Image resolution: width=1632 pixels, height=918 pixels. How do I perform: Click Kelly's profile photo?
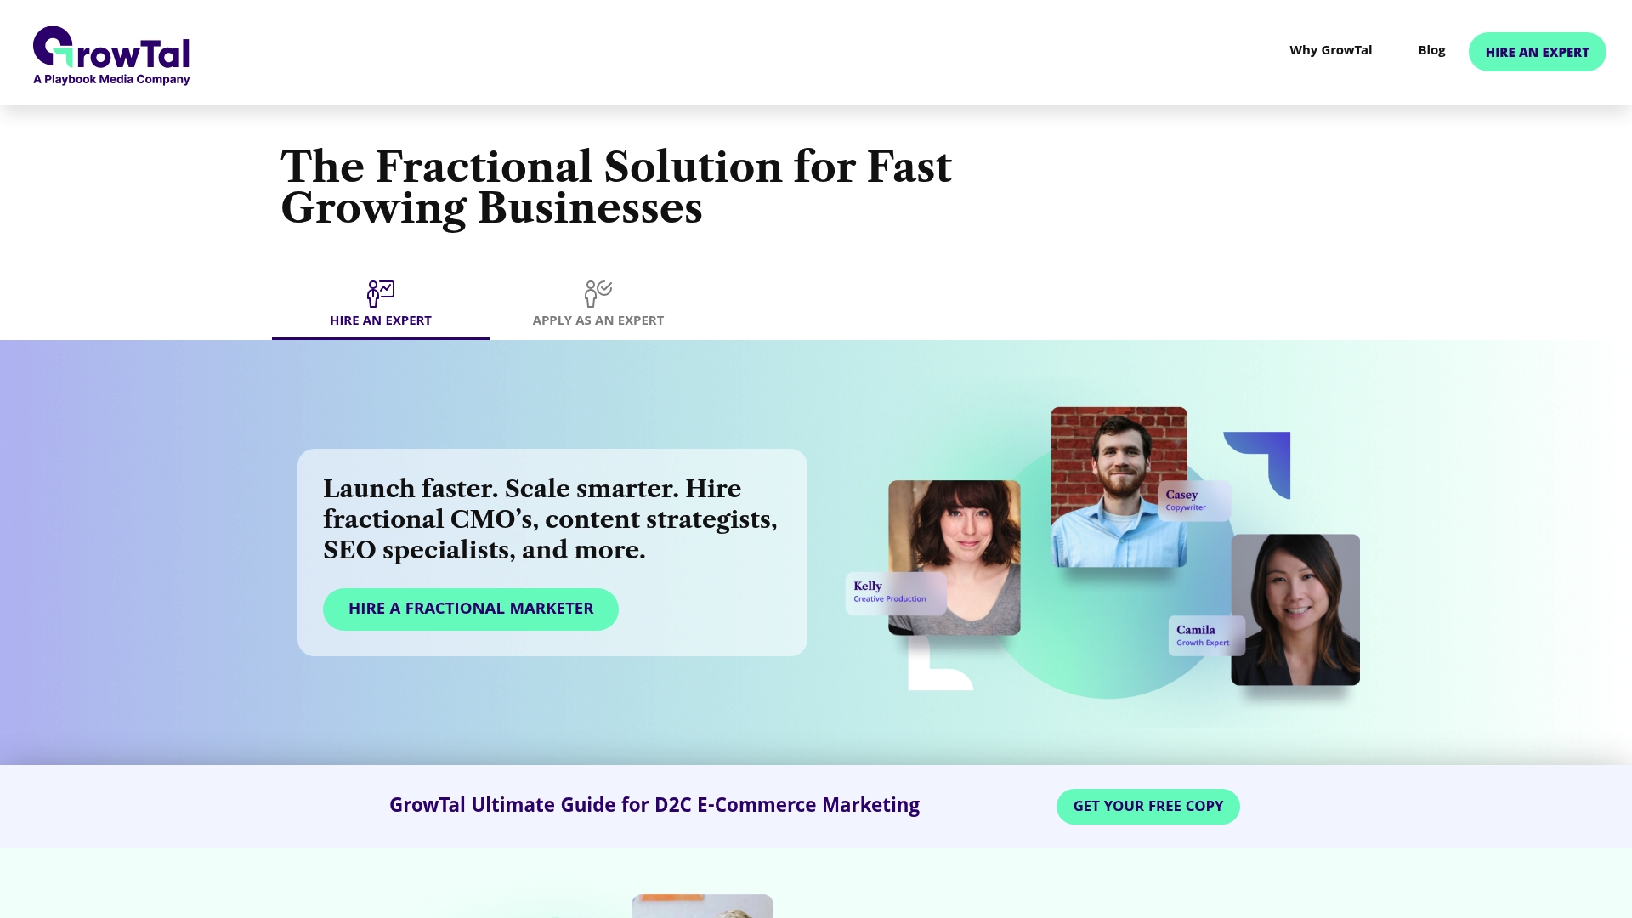coord(955,558)
